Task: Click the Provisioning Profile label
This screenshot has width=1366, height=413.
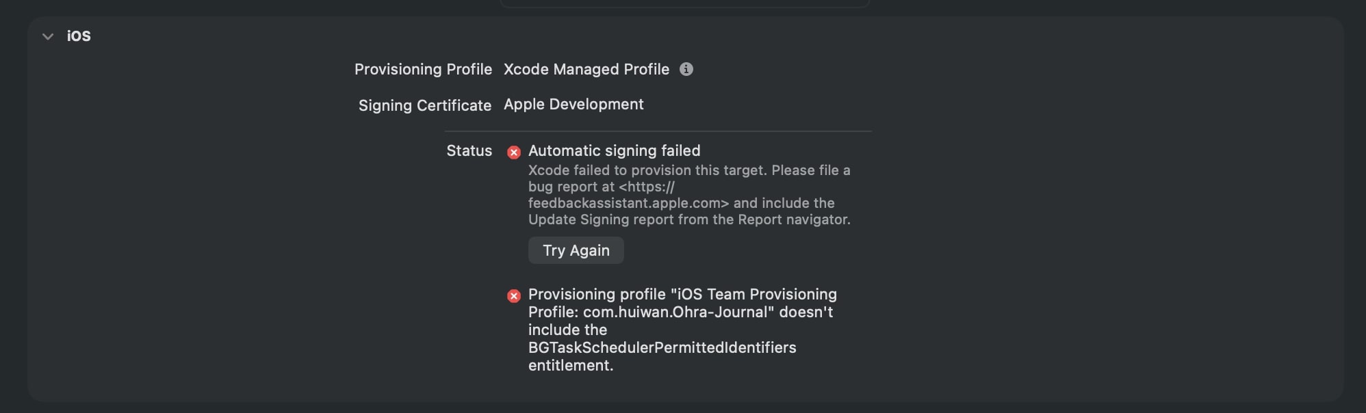Action: [x=423, y=69]
